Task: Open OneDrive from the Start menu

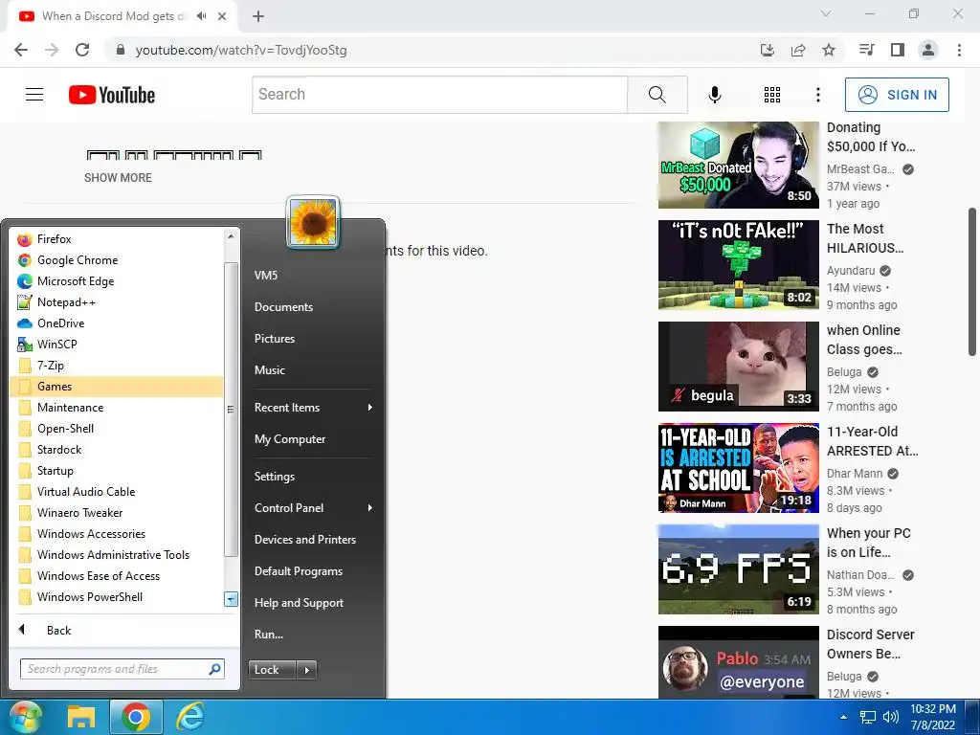Action: (x=116, y=323)
